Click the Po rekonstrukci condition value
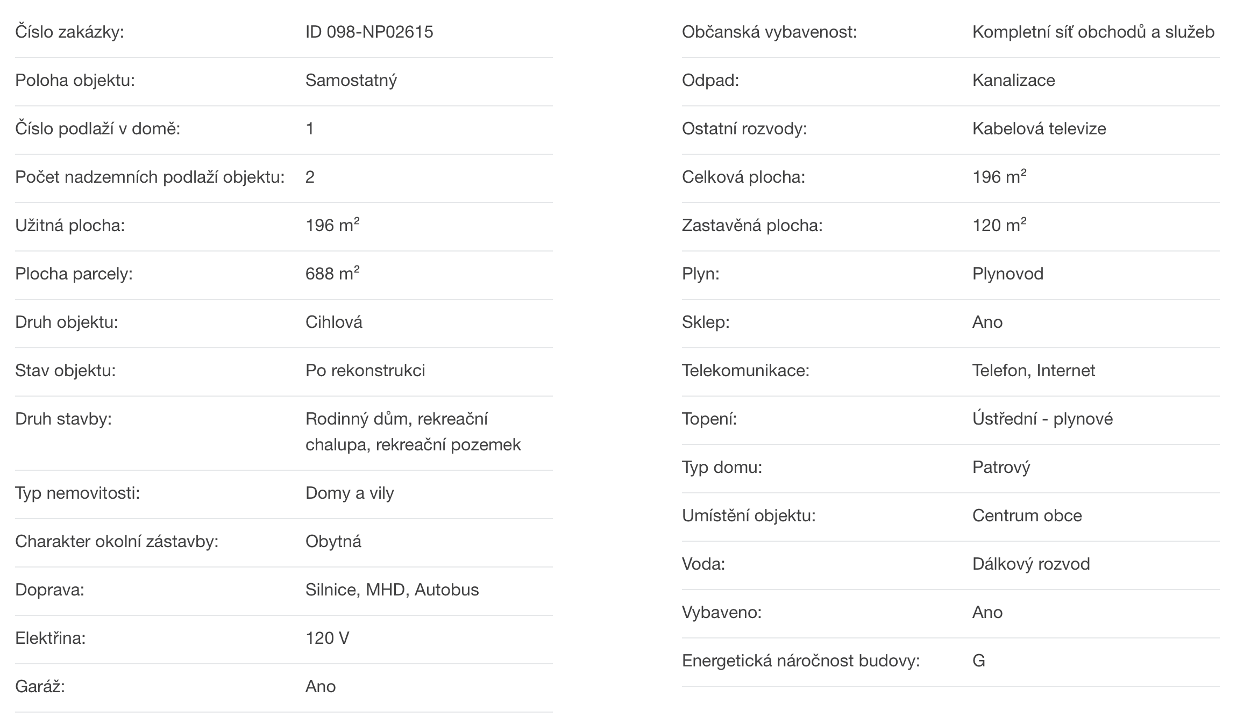 [365, 370]
